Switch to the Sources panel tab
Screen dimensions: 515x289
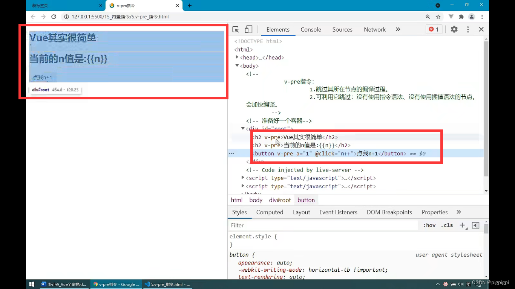pyautogui.click(x=342, y=29)
